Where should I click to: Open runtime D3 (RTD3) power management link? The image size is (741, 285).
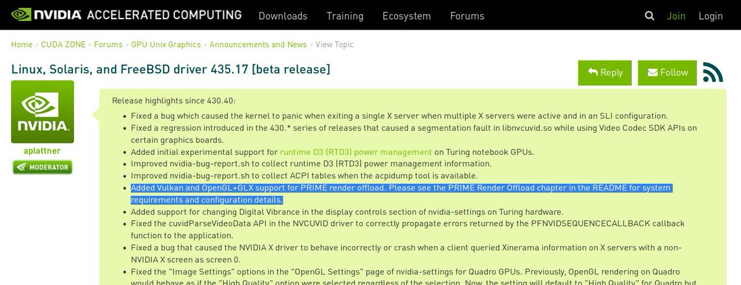pyautogui.click(x=356, y=152)
